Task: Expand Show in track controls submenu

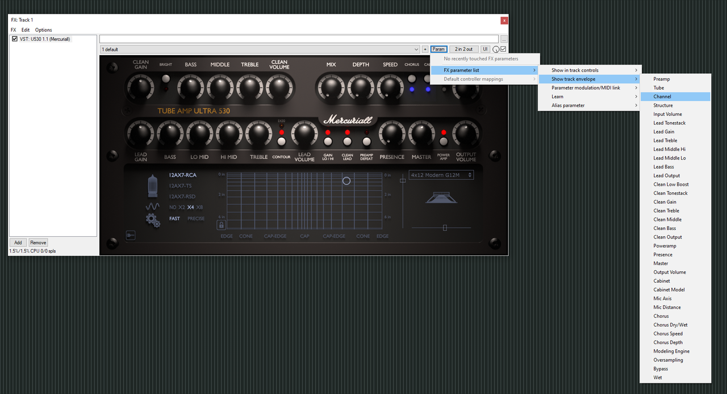Action: 589,70
